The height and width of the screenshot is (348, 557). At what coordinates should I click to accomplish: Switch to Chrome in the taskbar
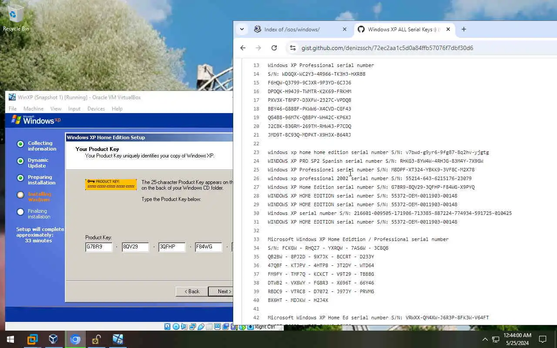click(x=75, y=339)
